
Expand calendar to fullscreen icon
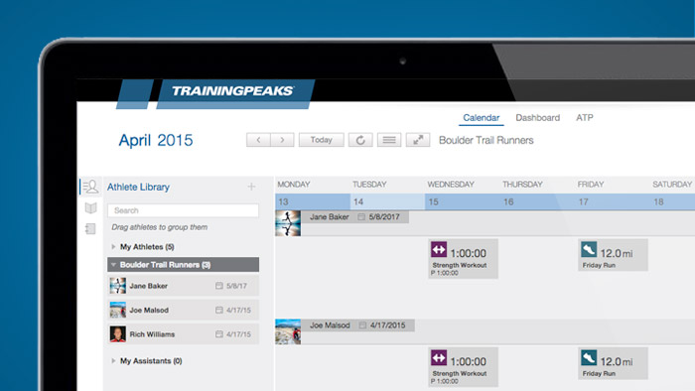pos(418,140)
